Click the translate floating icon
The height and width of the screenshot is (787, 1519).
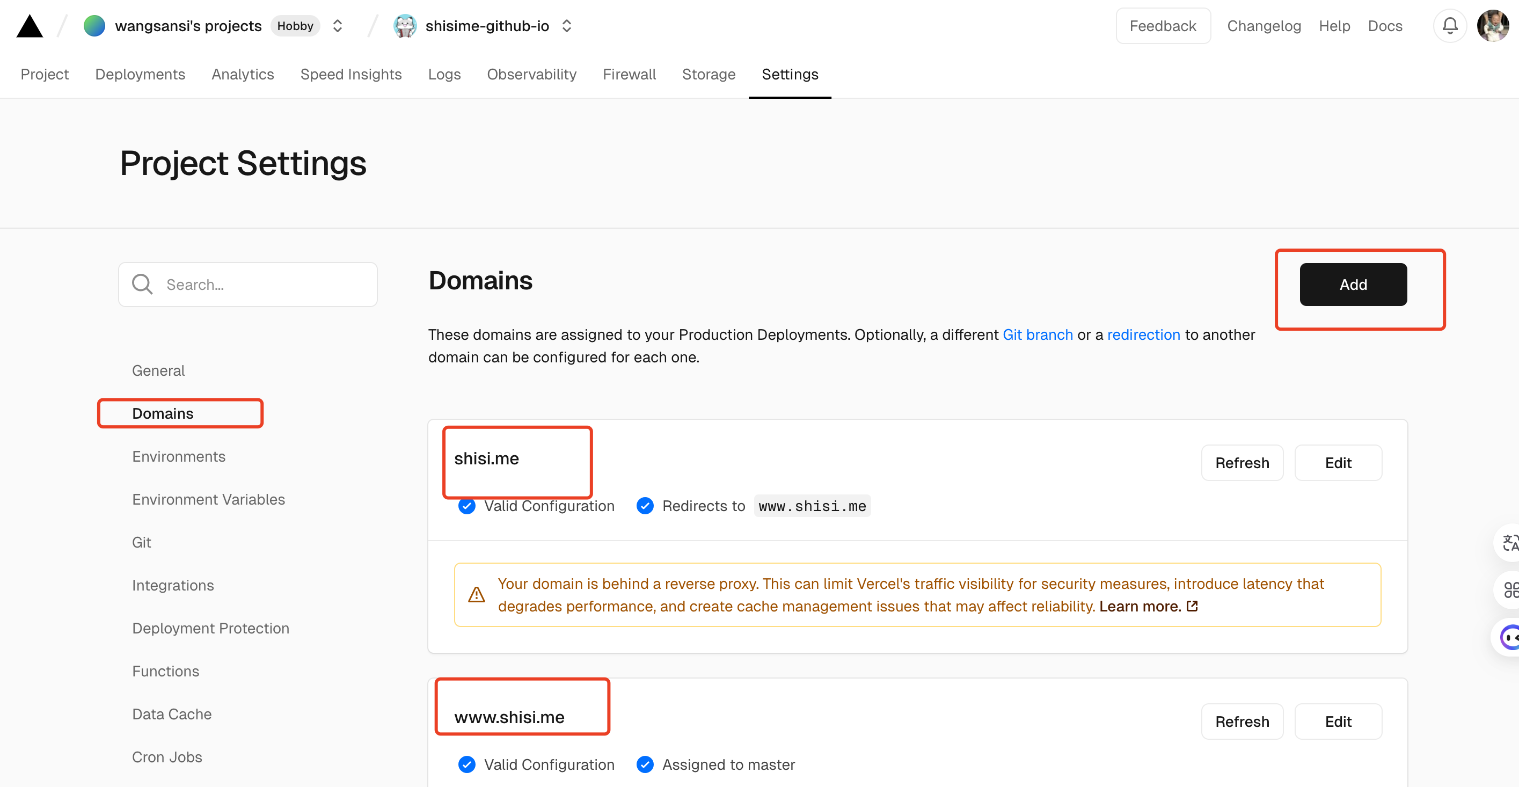(1508, 542)
